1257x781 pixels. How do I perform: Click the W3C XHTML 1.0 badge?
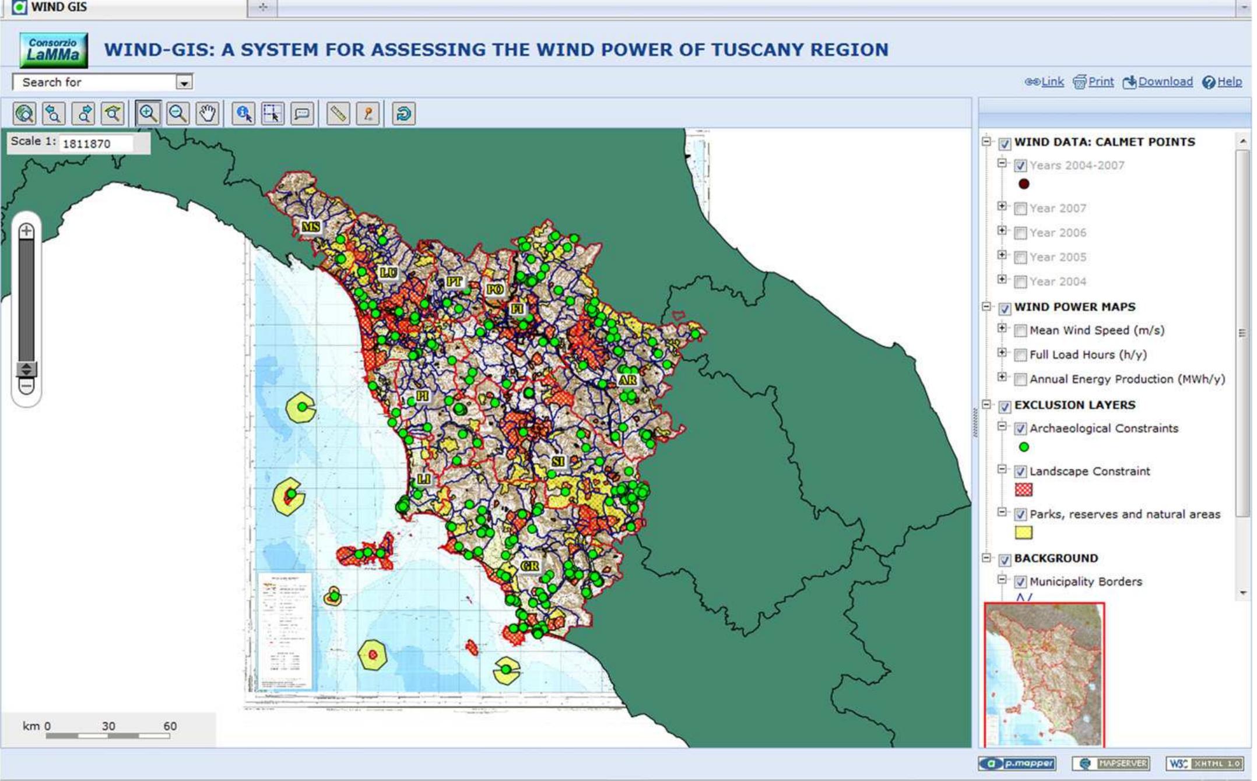pyautogui.click(x=1205, y=763)
